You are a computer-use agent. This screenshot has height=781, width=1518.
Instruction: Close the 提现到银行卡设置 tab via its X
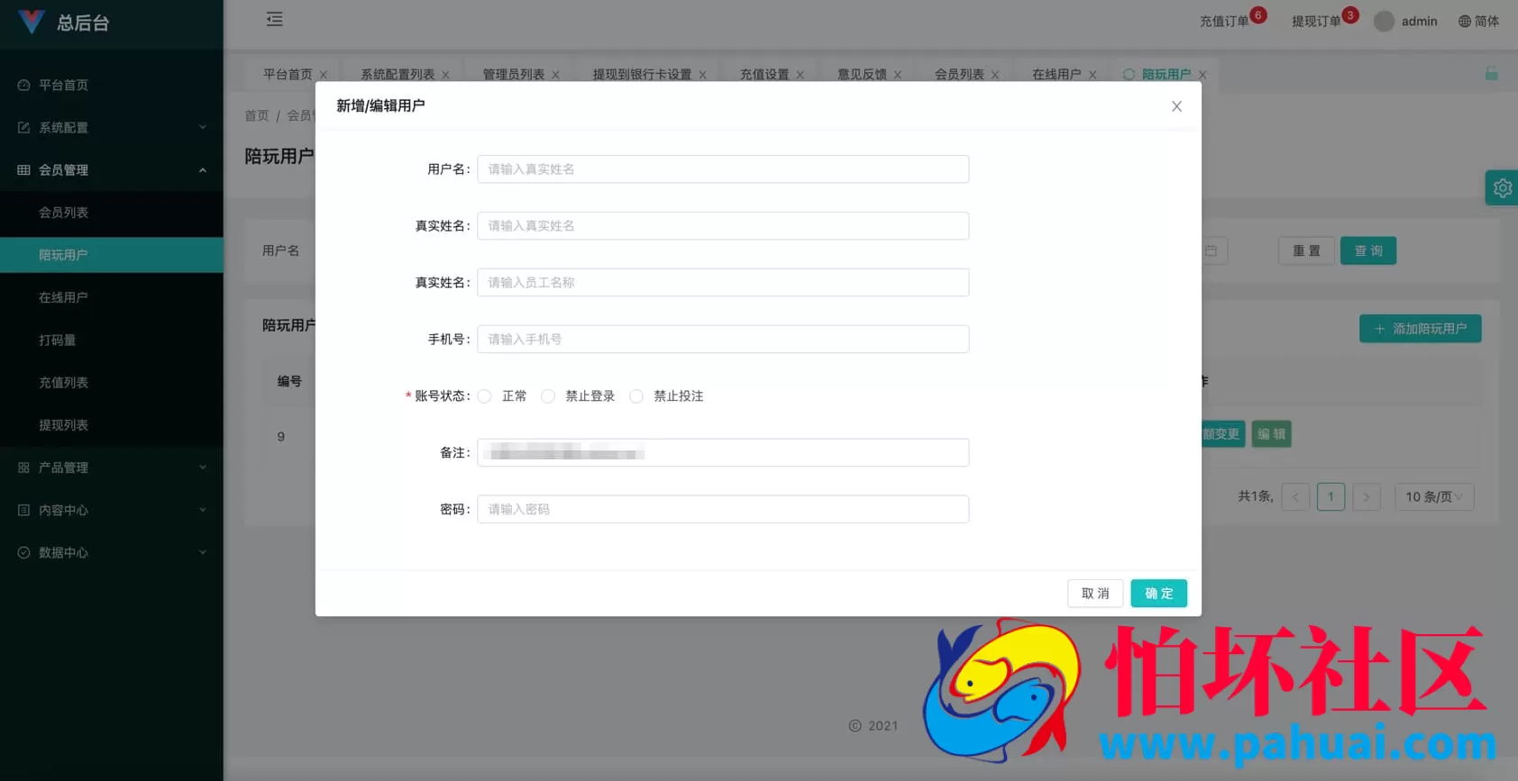(702, 75)
